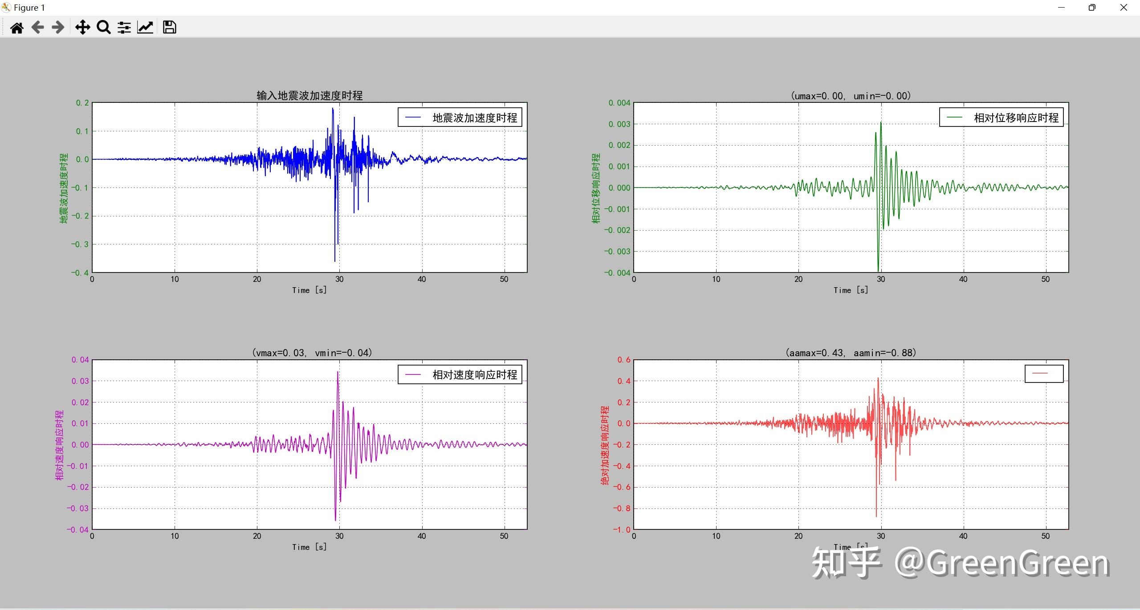1140x610 pixels.
Task: Click the legend 相对速度响应时程
Action: point(460,374)
